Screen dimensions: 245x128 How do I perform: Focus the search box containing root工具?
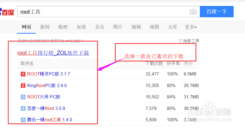(x=109, y=12)
